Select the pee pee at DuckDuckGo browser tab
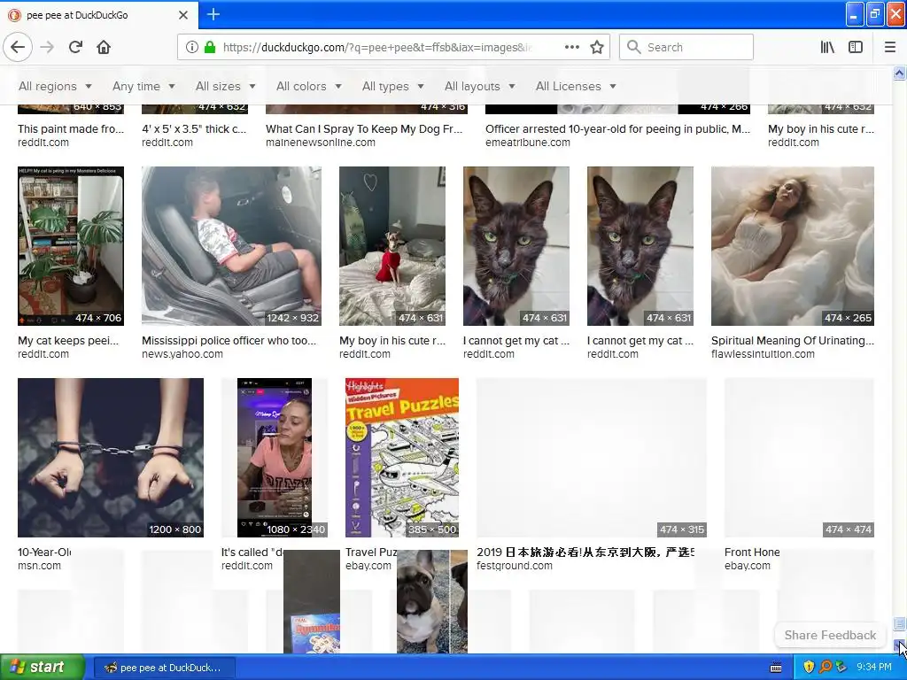The height and width of the screenshot is (680, 907). pyautogui.click(x=98, y=15)
